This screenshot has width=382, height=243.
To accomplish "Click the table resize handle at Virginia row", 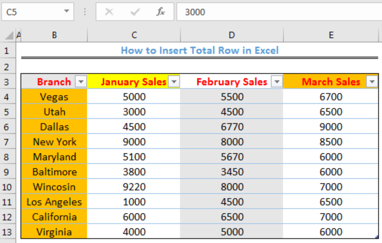I will pyautogui.click(x=377, y=237).
